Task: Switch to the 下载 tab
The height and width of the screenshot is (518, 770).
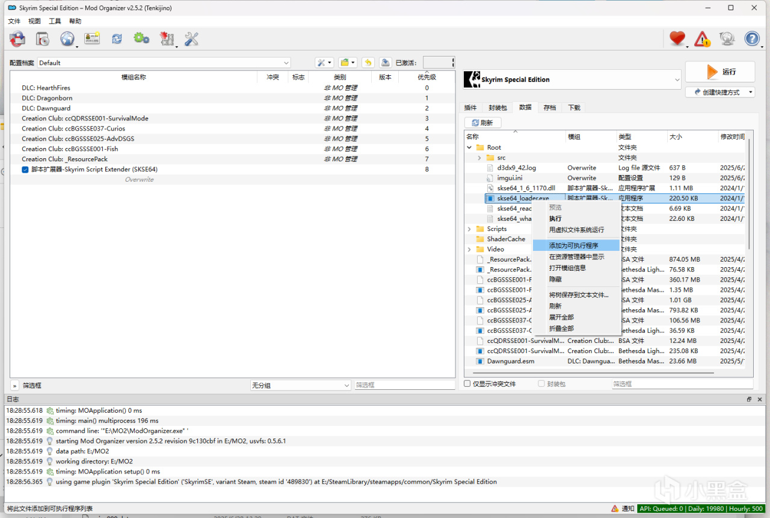Action: pos(574,108)
